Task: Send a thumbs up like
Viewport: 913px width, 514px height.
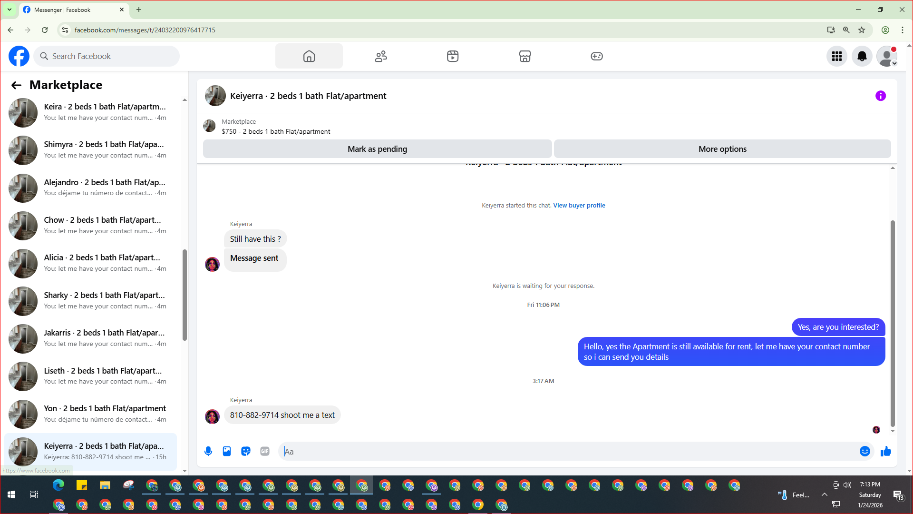Action: tap(885, 451)
